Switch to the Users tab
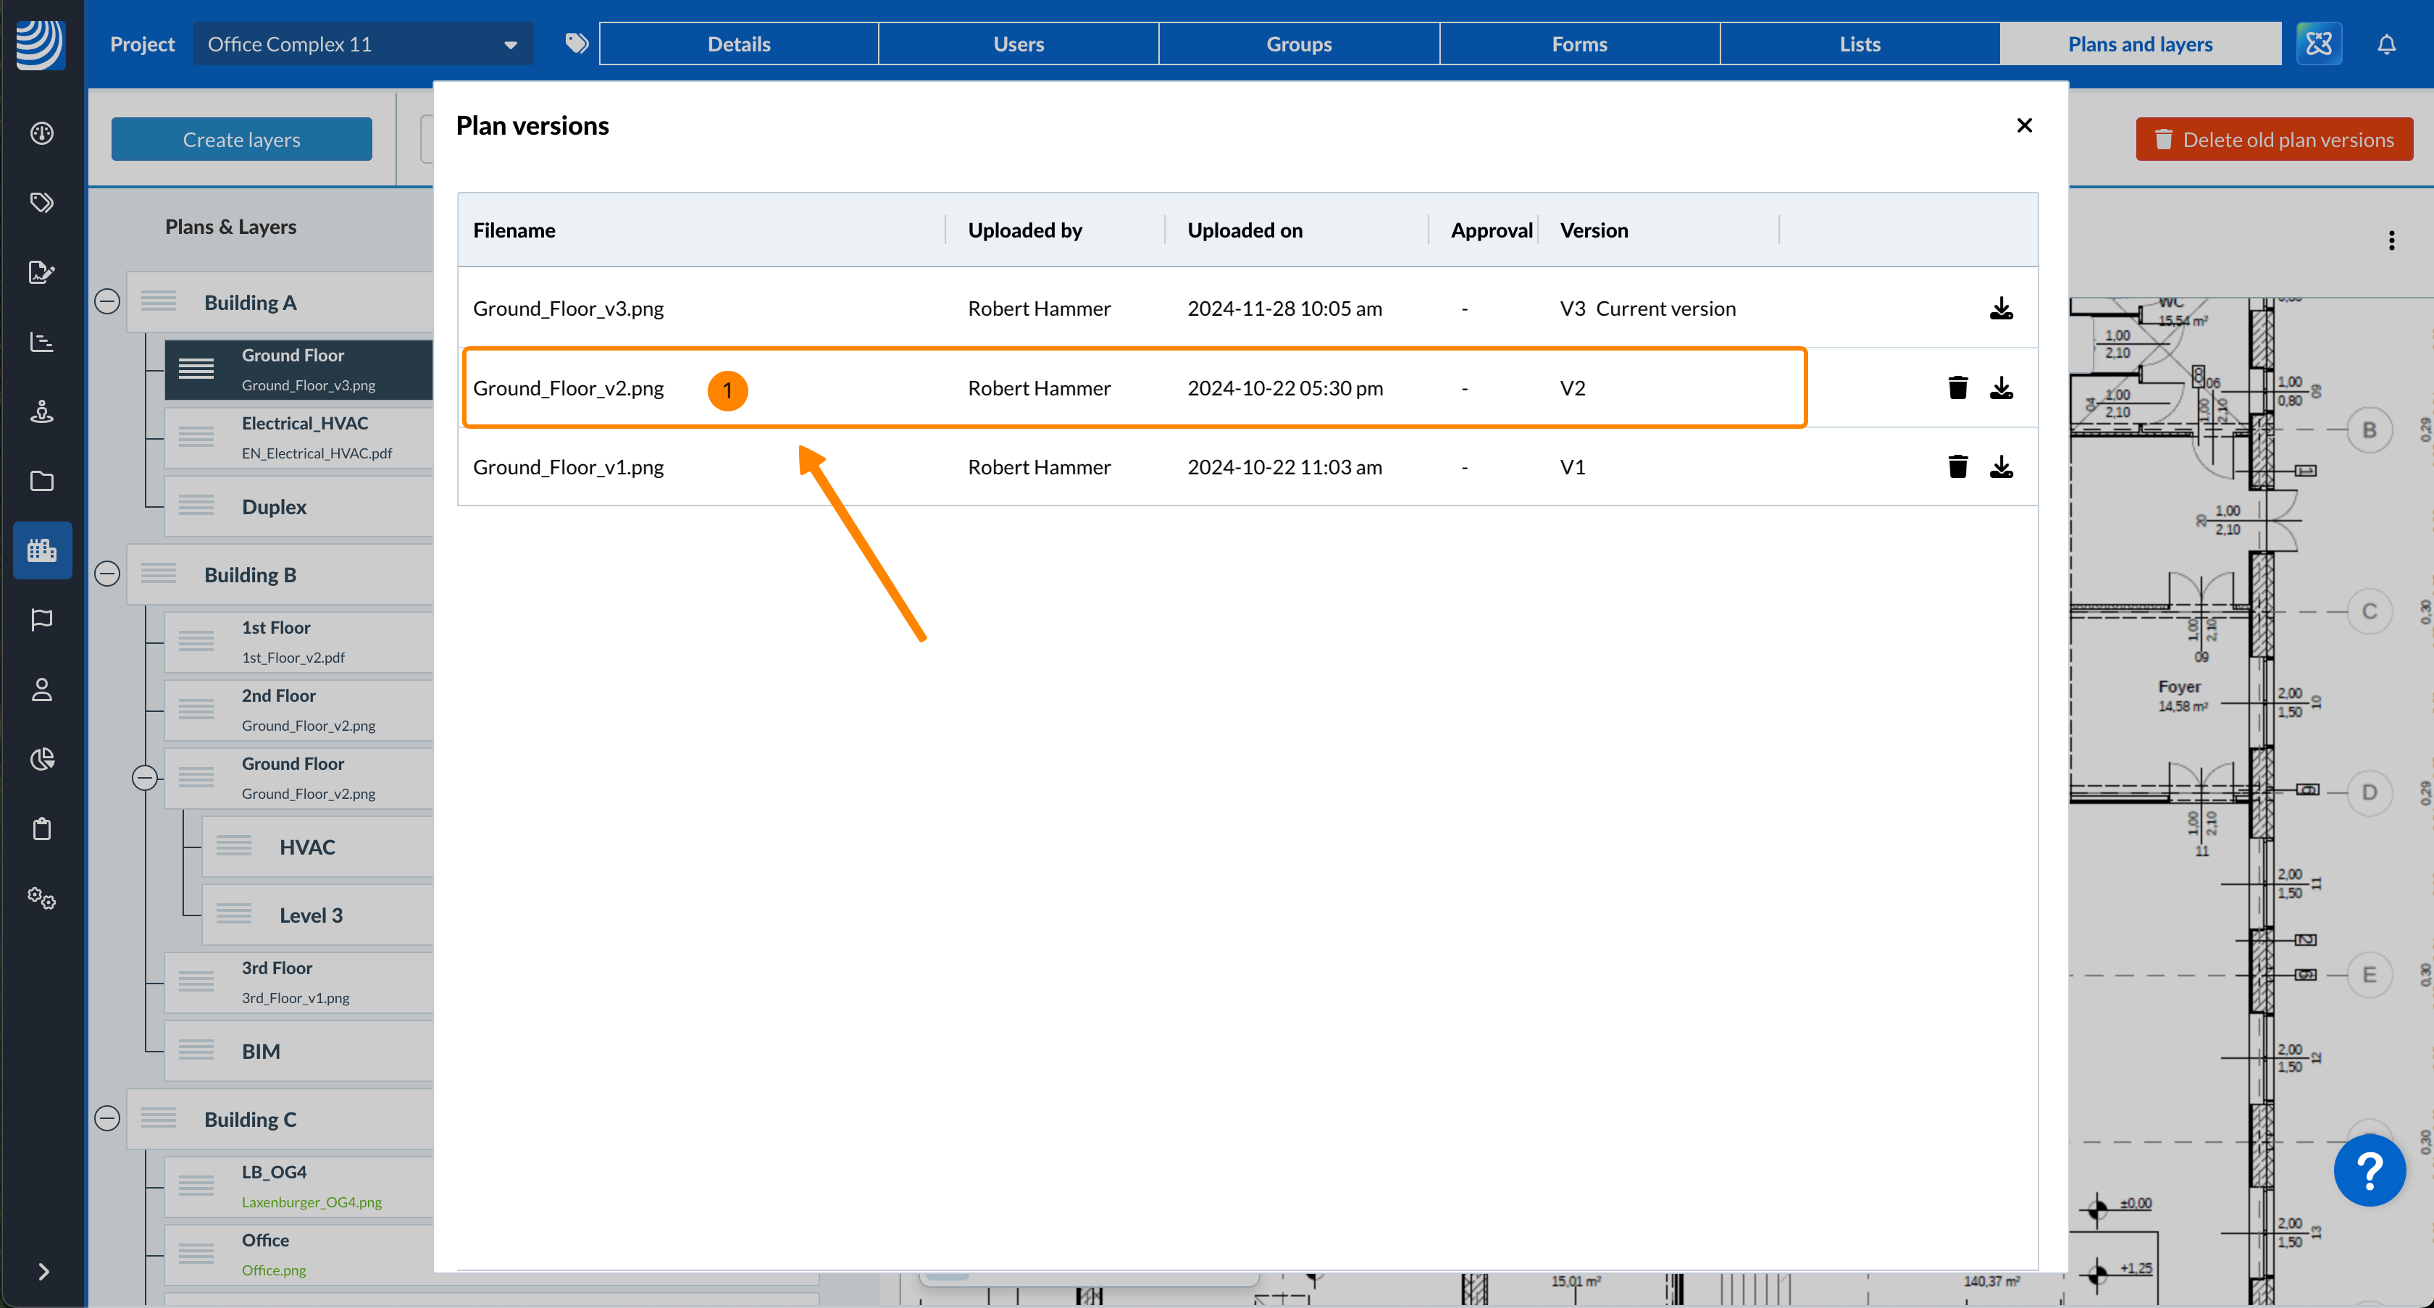This screenshot has height=1308, width=2434. pyautogui.click(x=1018, y=44)
